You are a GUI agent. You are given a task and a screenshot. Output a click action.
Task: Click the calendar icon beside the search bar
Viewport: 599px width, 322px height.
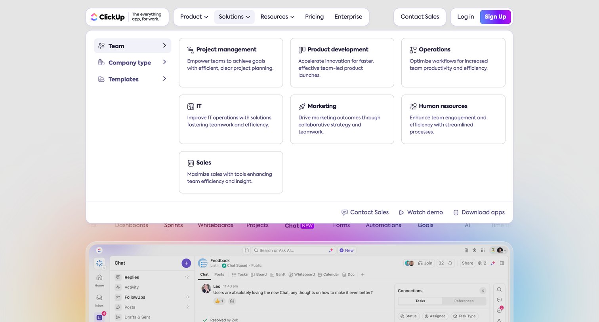tap(247, 250)
